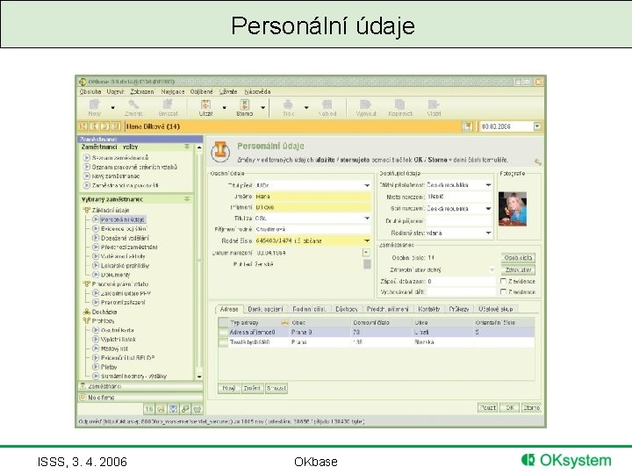This screenshot has height=474, width=632.
Task: Open the Nápověda menu
Action: click(x=257, y=92)
